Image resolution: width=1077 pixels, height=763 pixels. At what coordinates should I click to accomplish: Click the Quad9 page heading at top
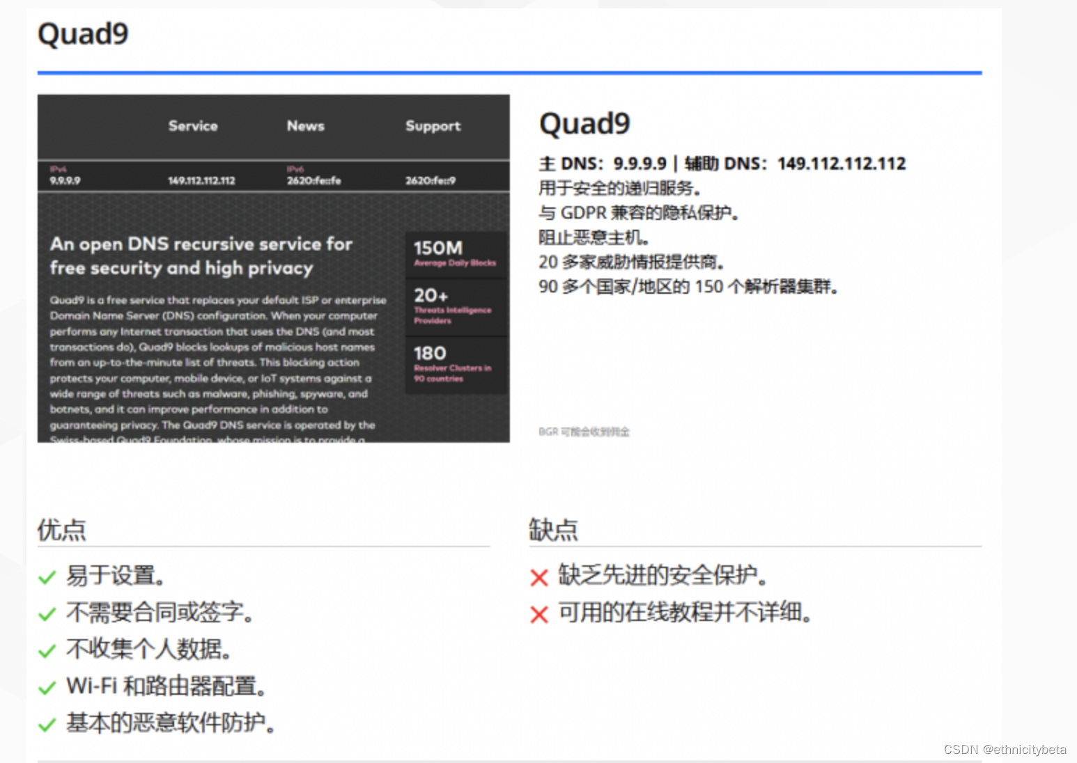coord(83,33)
